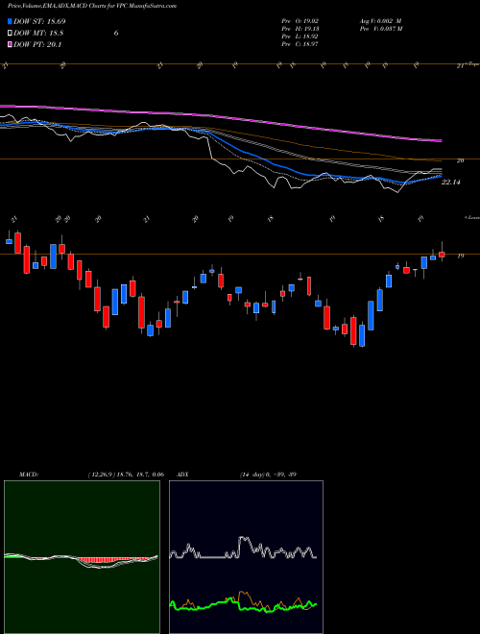Click the MACD '(12,26,9) 18.76, 18.7, 0.06' values
This screenshot has width=480, height=634.
point(125,475)
